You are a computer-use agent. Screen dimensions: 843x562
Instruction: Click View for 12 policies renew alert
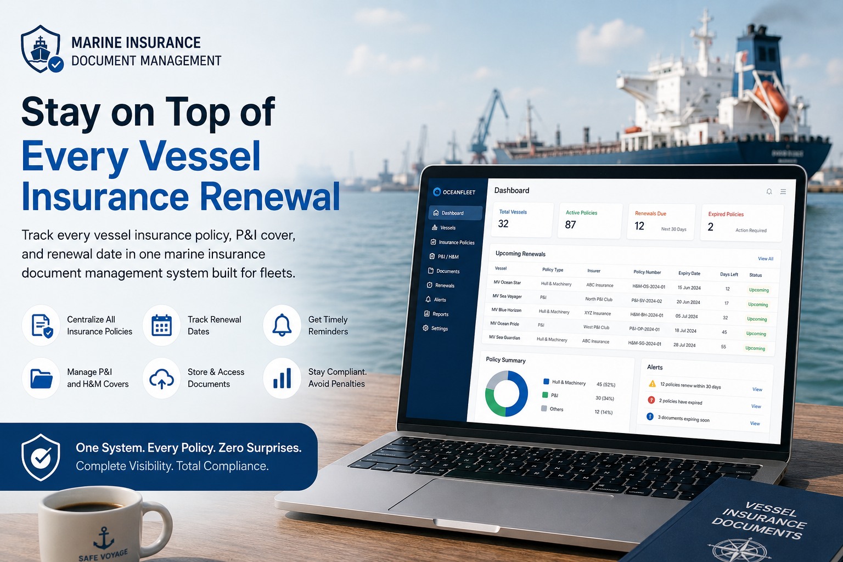pos(757,389)
